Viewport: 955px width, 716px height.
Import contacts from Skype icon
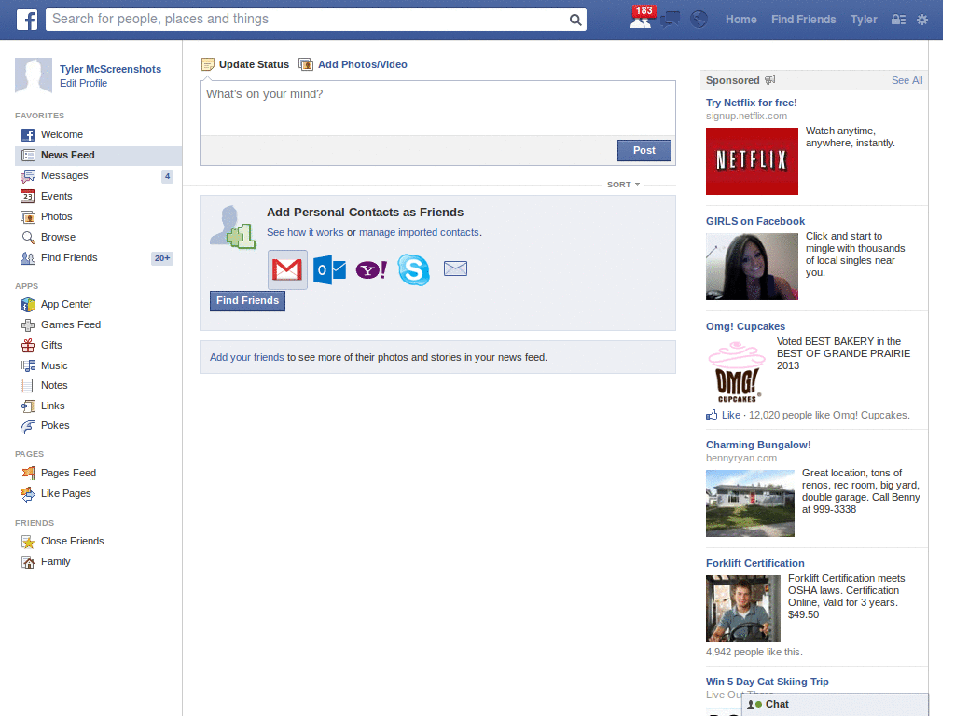point(413,269)
